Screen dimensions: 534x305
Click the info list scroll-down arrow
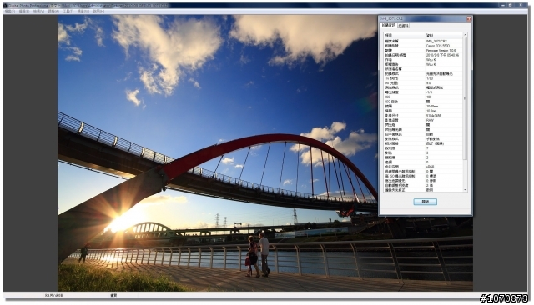(465, 189)
